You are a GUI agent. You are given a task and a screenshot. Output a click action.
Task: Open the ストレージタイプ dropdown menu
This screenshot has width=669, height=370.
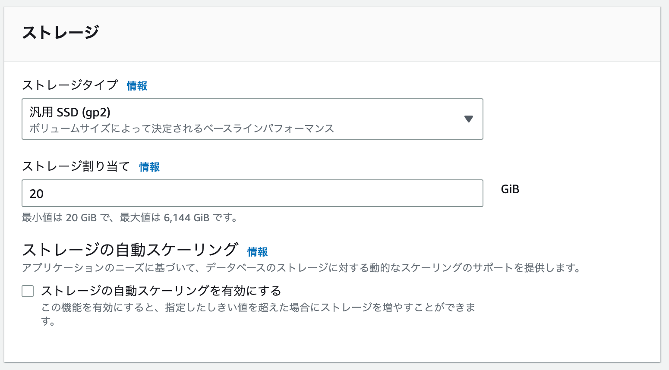(x=252, y=119)
